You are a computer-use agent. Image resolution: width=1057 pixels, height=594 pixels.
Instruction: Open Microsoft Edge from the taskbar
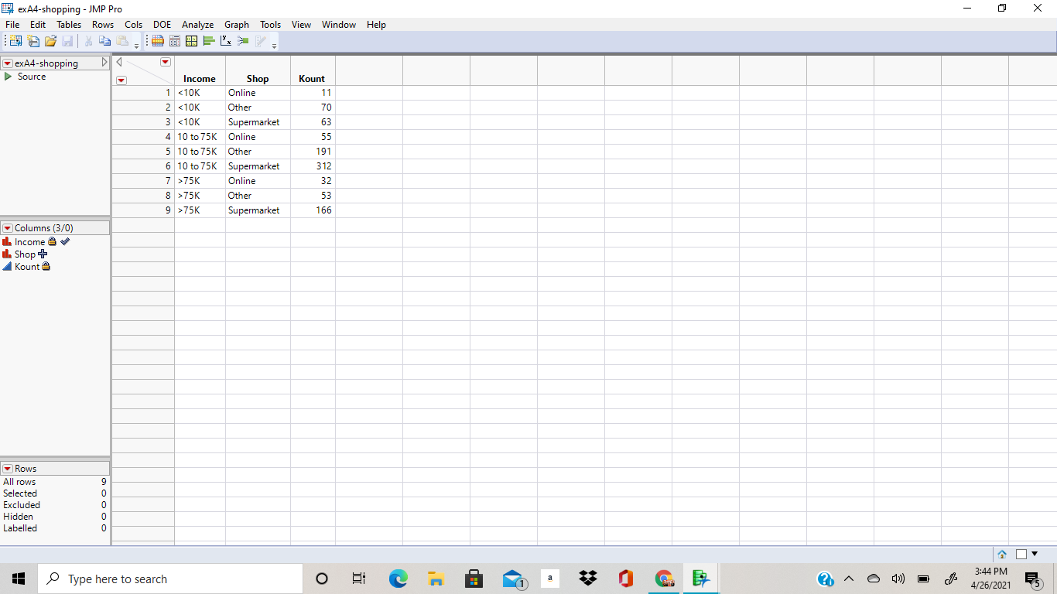398,579
